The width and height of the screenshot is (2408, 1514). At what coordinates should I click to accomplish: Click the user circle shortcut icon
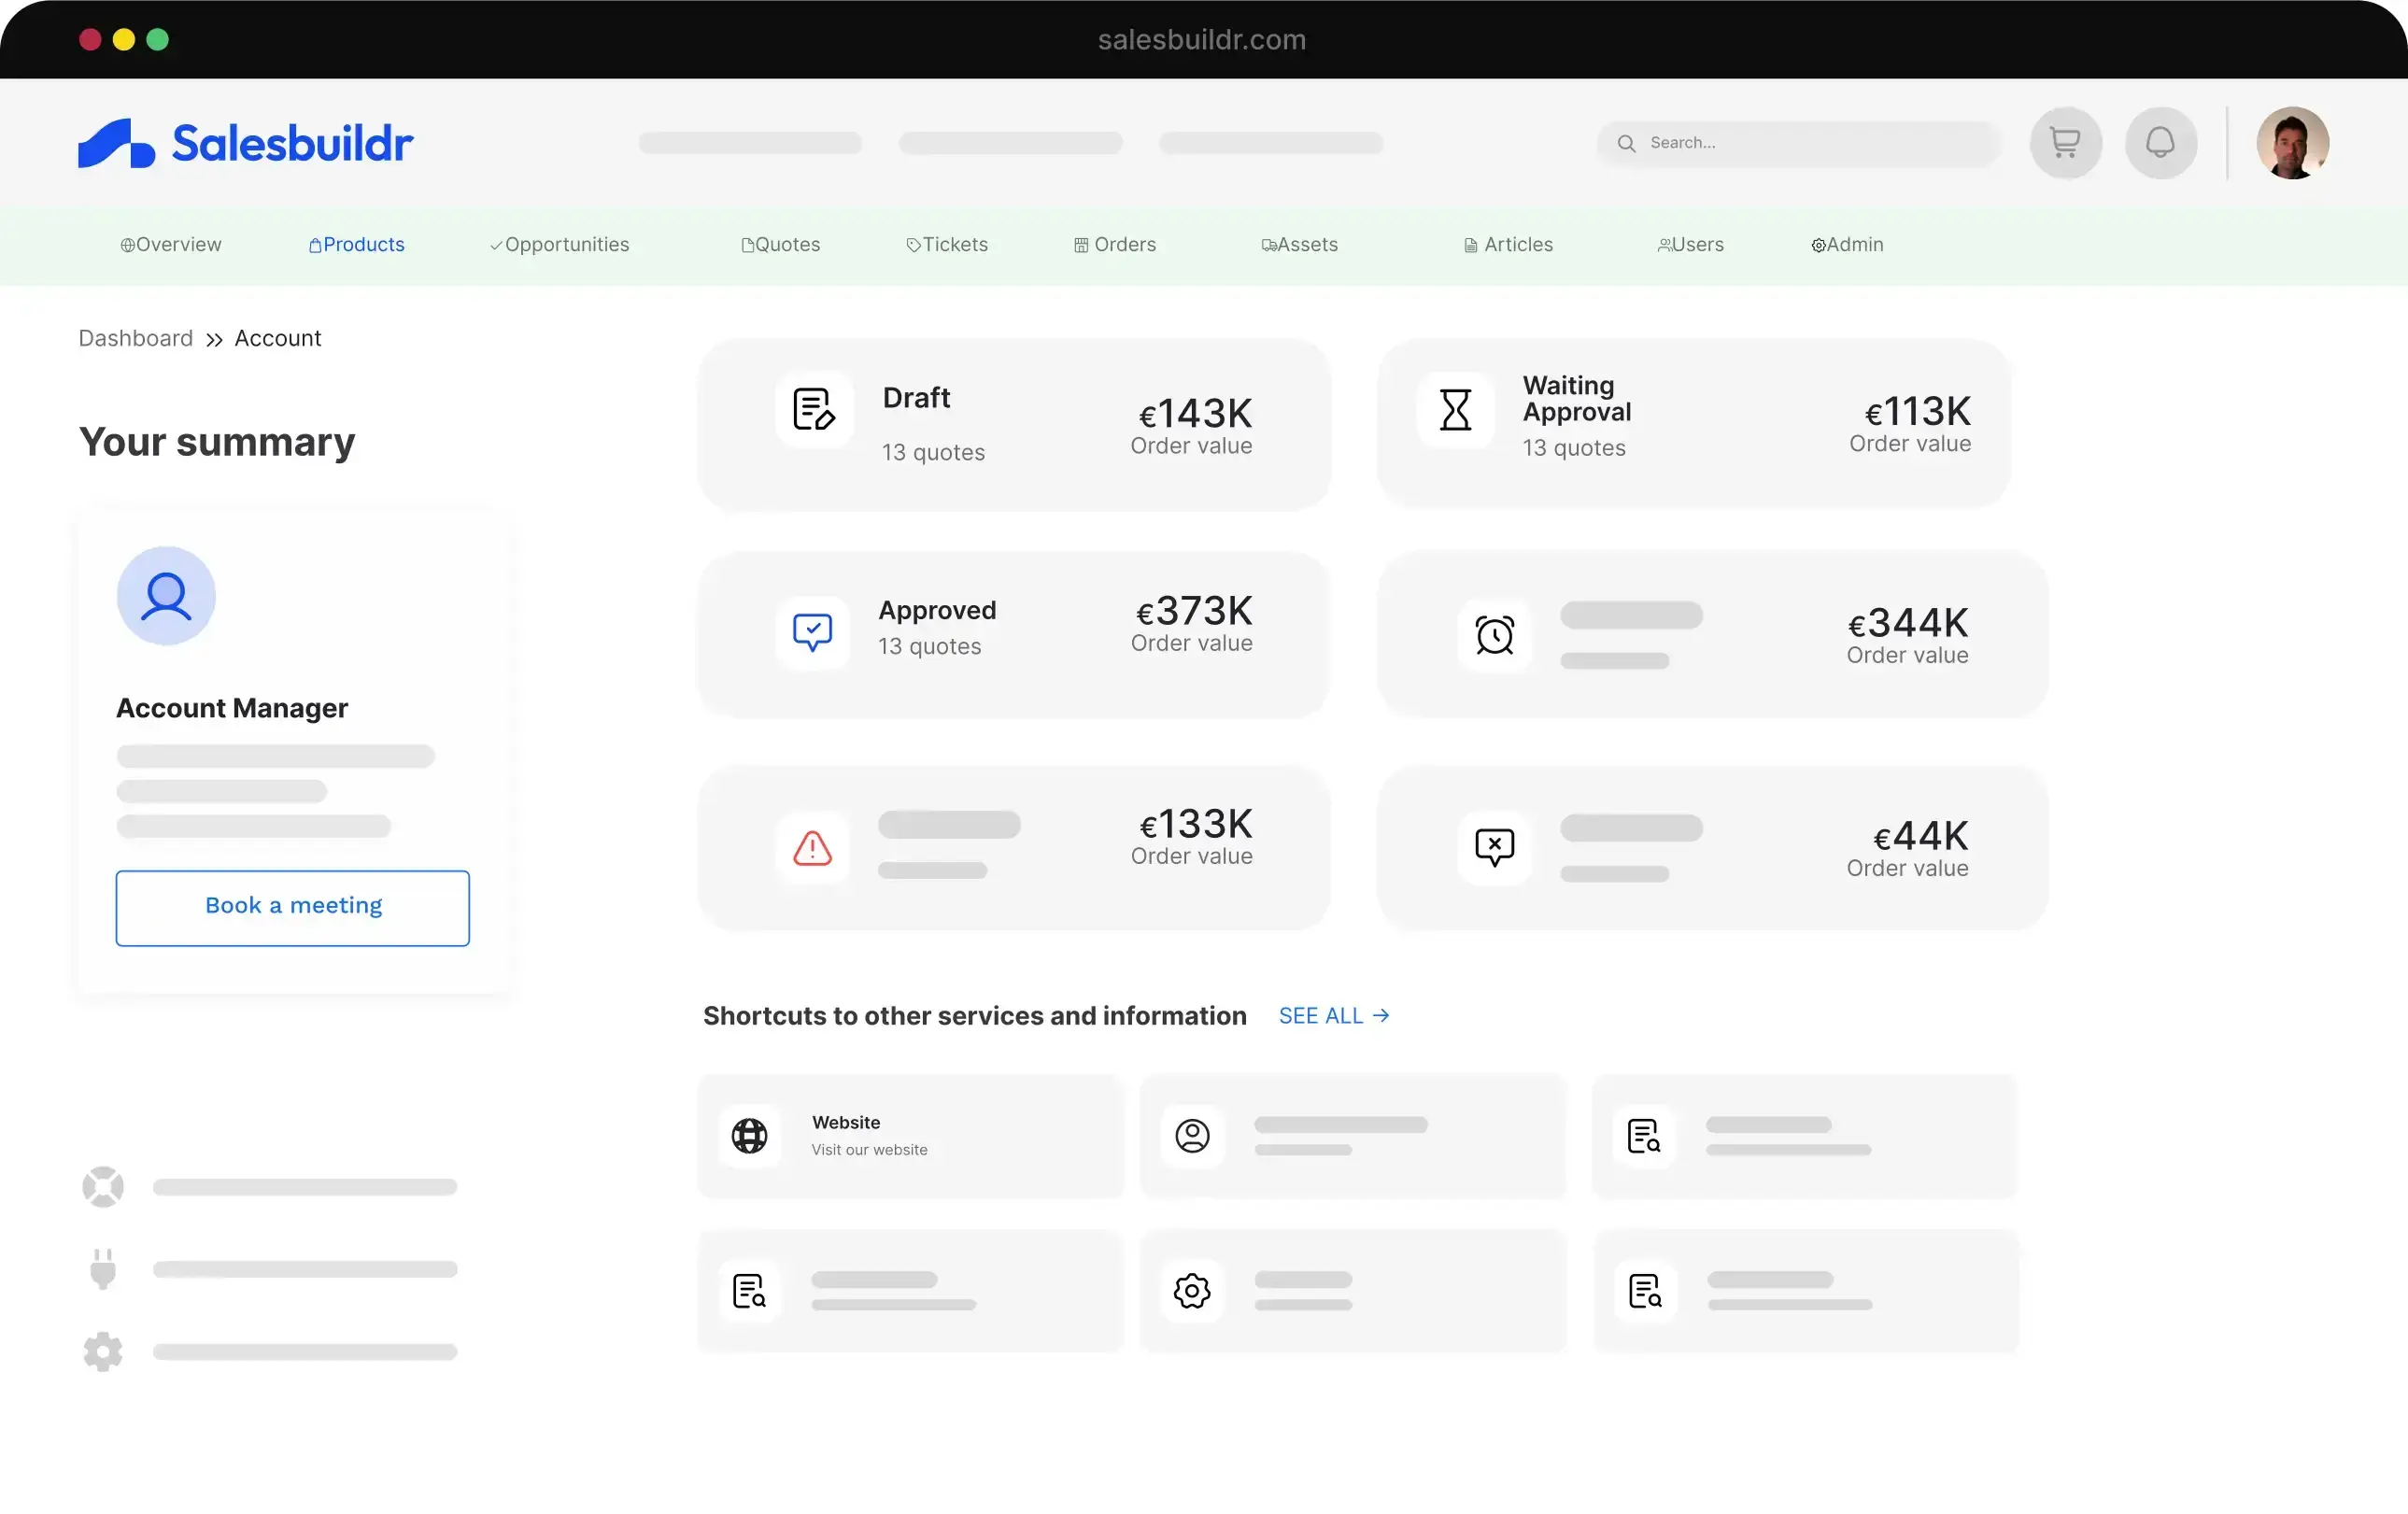coord(1192,1136)
